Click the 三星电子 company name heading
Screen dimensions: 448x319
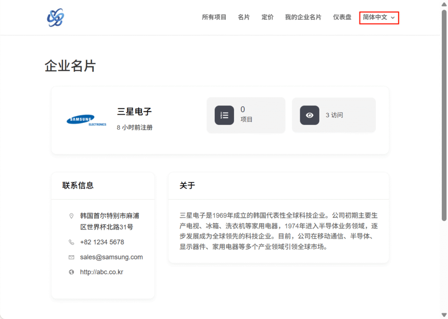pyautogui.click(x=134, y=112)
